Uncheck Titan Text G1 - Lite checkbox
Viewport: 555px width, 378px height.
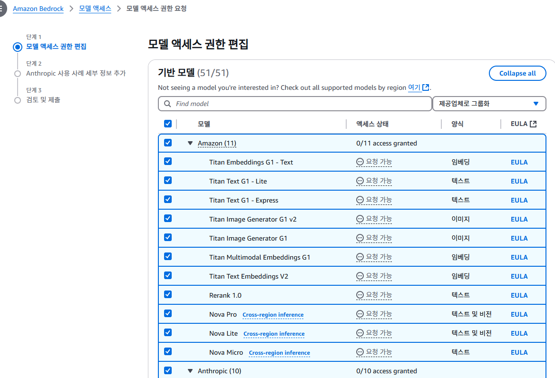click(168, 181)
